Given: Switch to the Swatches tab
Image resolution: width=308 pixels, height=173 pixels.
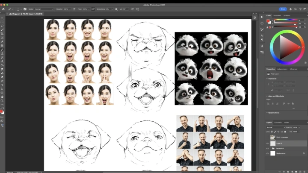Looking at the screenshot, I should pyautogui.click(x=277, y=16).
